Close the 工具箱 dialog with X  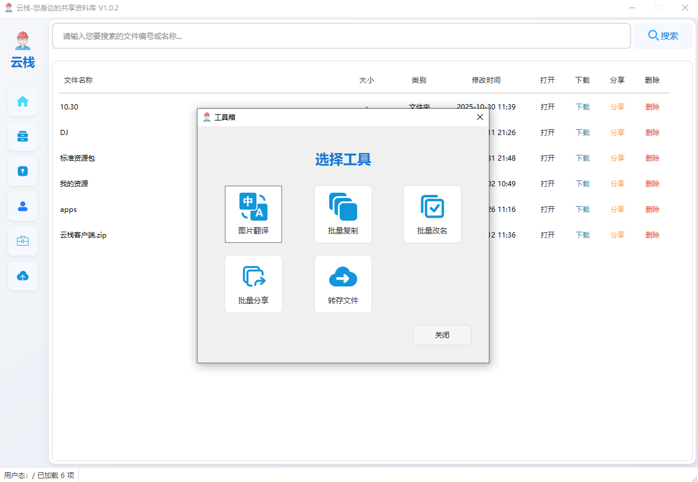pyautogui.click(x=480, y=117)
